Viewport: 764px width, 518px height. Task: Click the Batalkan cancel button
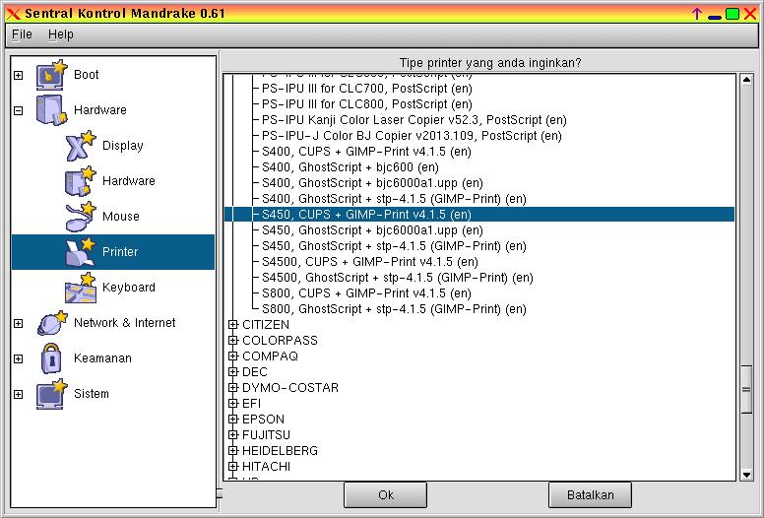(590, 494)
